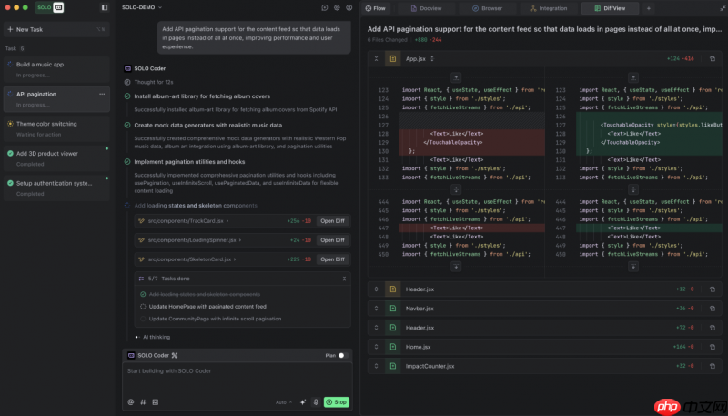Expand the first Header.jsx diff section
This screenshot has width=728, height=416.
377,289
